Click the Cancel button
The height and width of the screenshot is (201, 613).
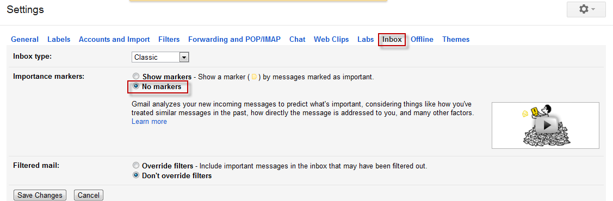tap(88, 195)
